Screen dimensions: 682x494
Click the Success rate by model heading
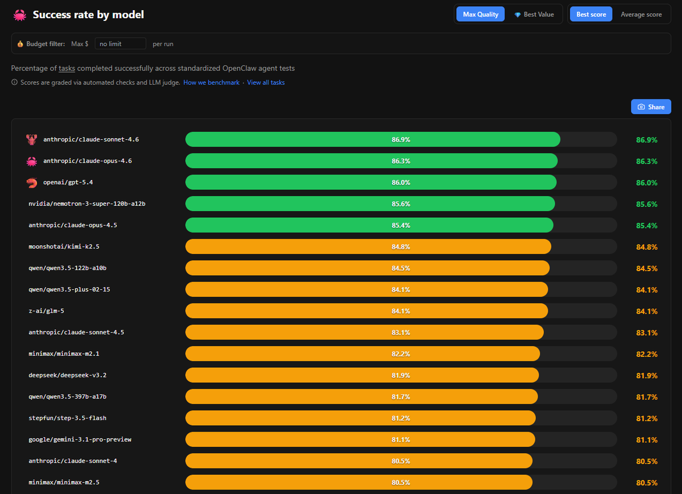tap(88, 15)
